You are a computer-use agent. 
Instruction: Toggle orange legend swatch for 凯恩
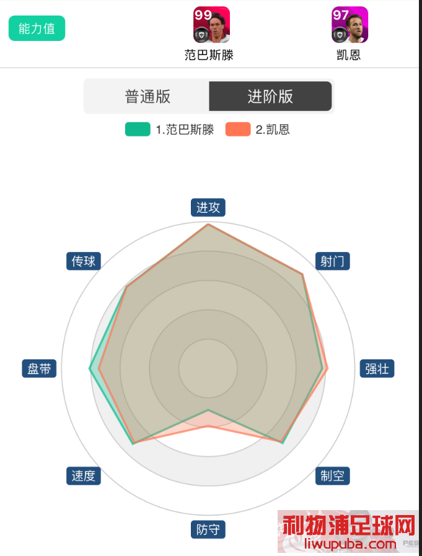(x=238, y=130)
